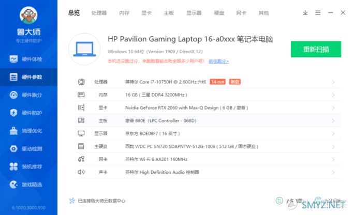Minimize the 鲁大师 window
The width and height of the screenshot is (352, 215).
[x=330, y=13]
